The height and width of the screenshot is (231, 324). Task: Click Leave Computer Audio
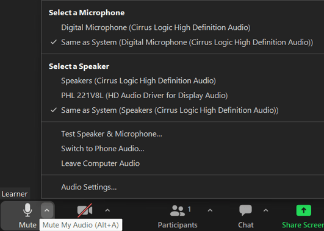click(x=101, y=163)
